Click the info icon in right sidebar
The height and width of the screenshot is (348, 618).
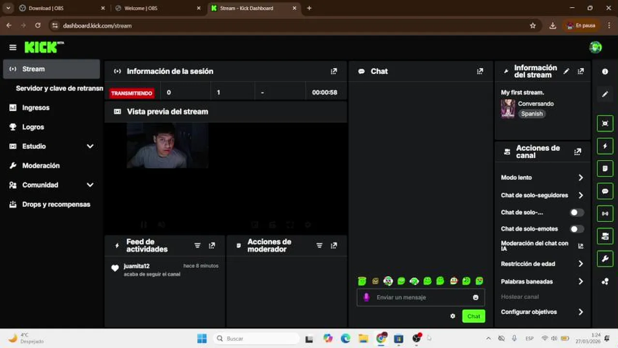tap(605, 72)
